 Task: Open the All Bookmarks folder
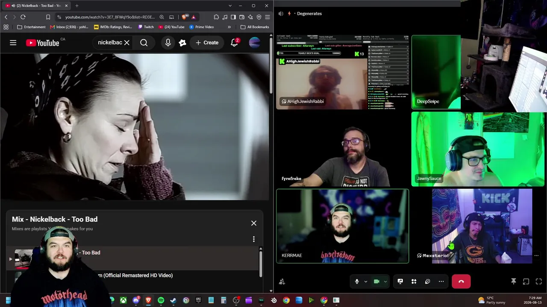point(255,27)
